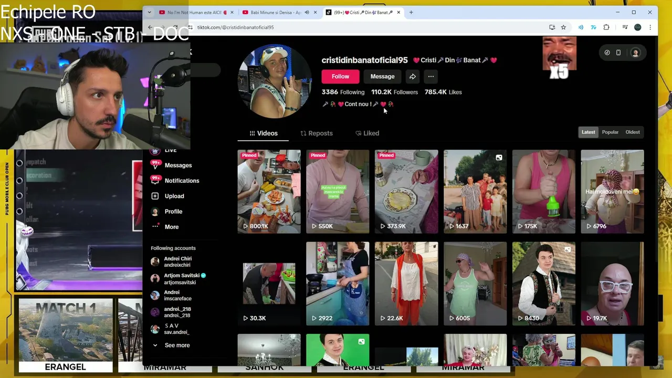Open the TikTok account avatar at top right
672x378 pixels.
pyautogui.click(x=635, y=52)
